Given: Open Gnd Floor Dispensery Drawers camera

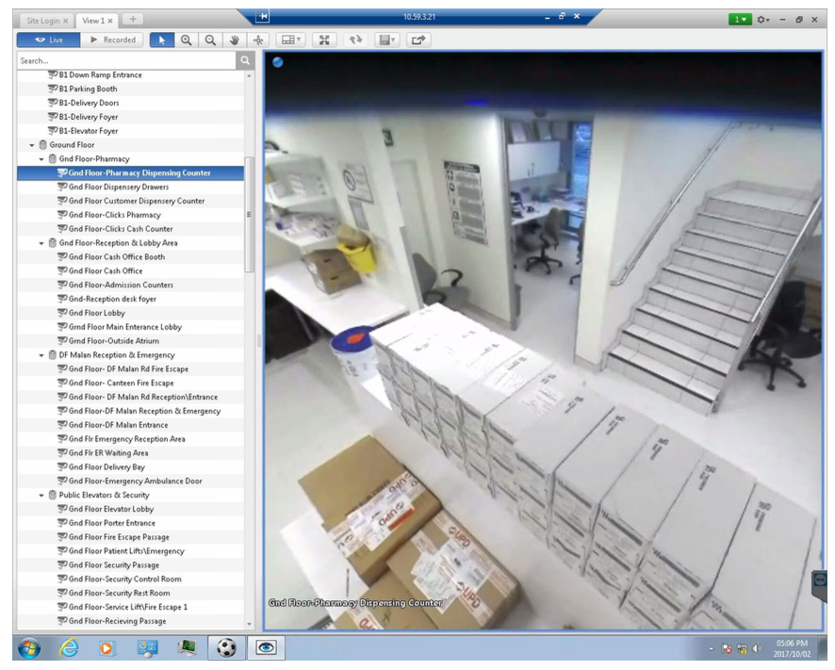Looking at the screenshot, I should [x=119, y=187].
